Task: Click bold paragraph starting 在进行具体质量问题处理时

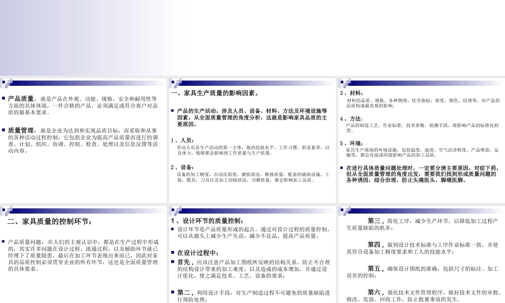Action: [x=423, y=174]
